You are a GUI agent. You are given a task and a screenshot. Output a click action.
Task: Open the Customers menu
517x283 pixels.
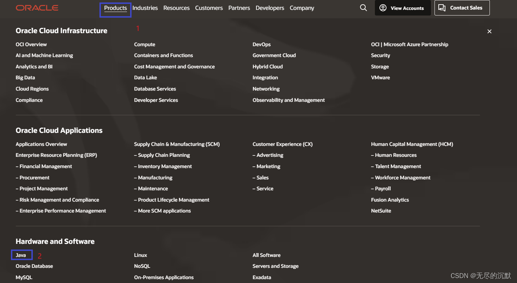pos(209,8)
